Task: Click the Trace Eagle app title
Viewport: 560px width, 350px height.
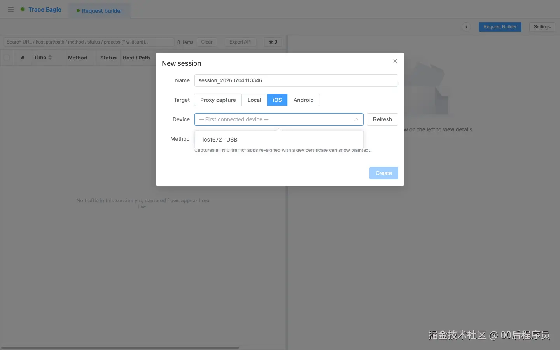Action: tap(45, 9)
